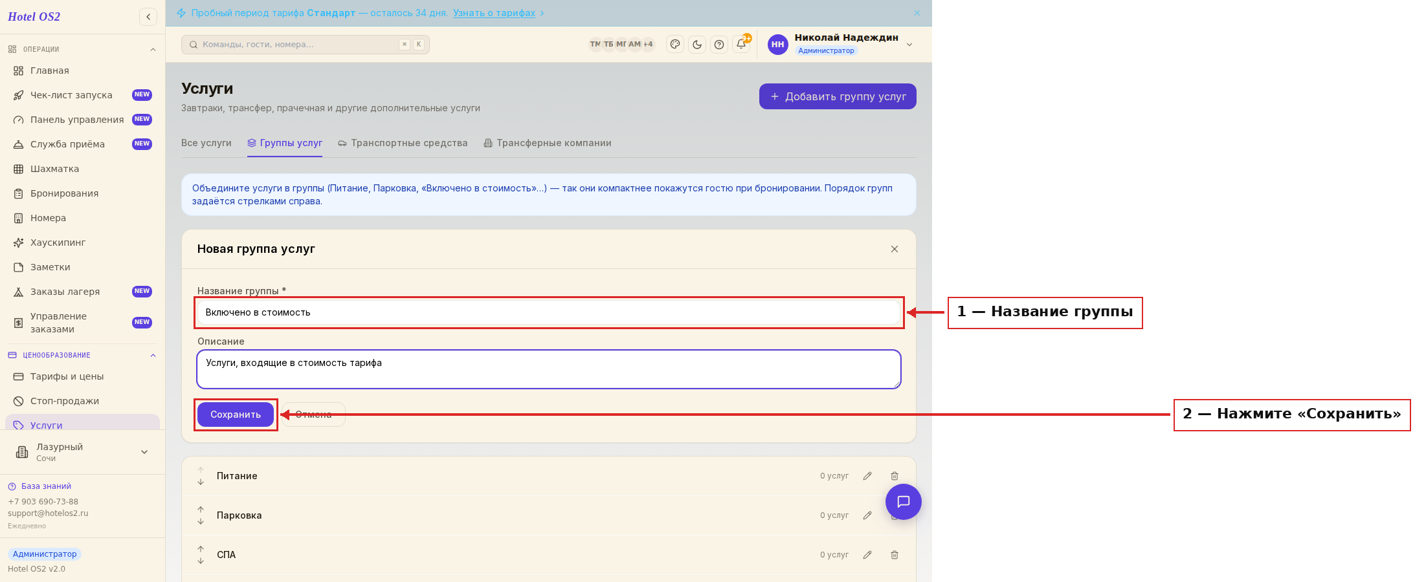Collapse the Ценообразование sidebar section

[x=153, y=355]
